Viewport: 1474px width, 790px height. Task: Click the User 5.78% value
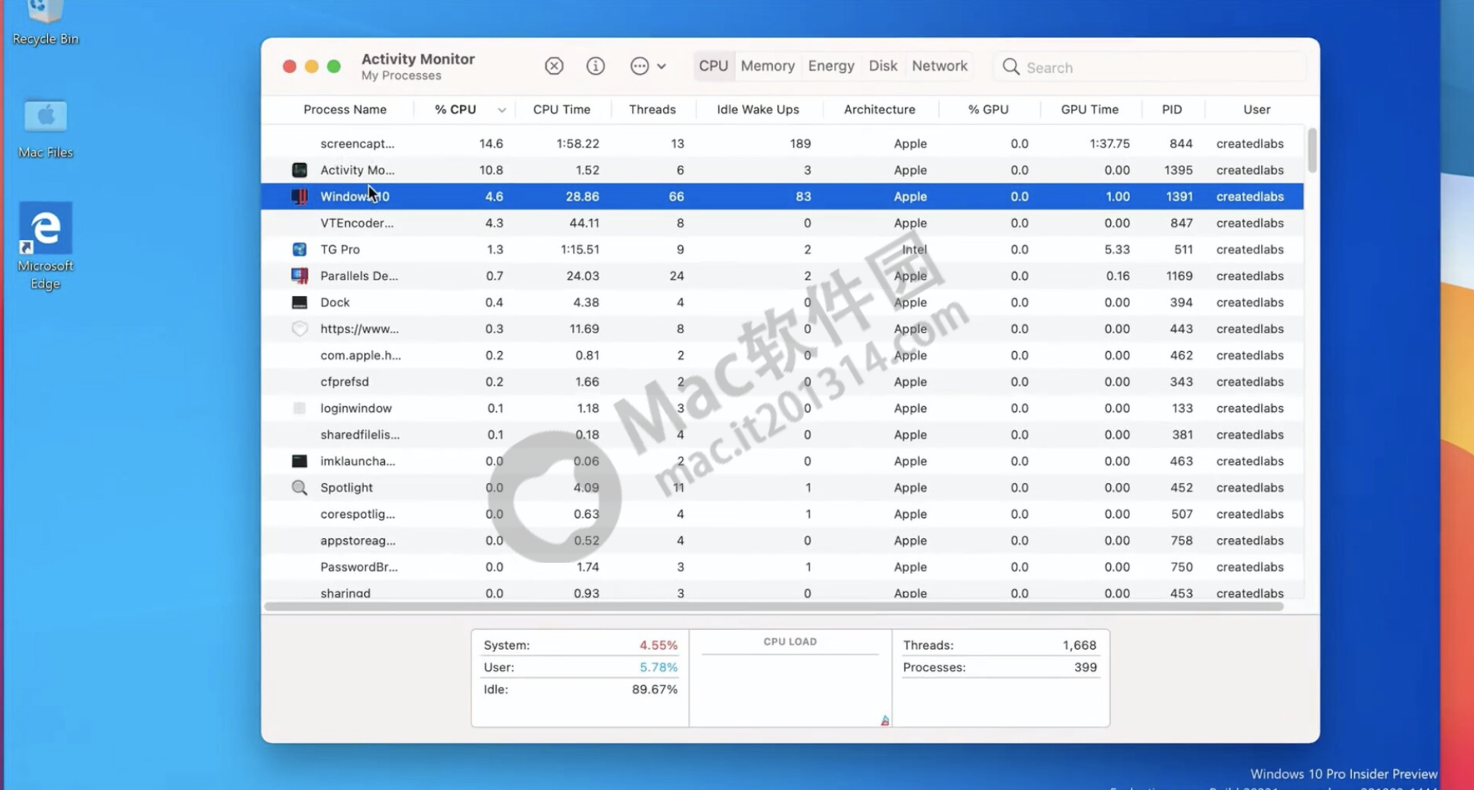click(658, 668)
